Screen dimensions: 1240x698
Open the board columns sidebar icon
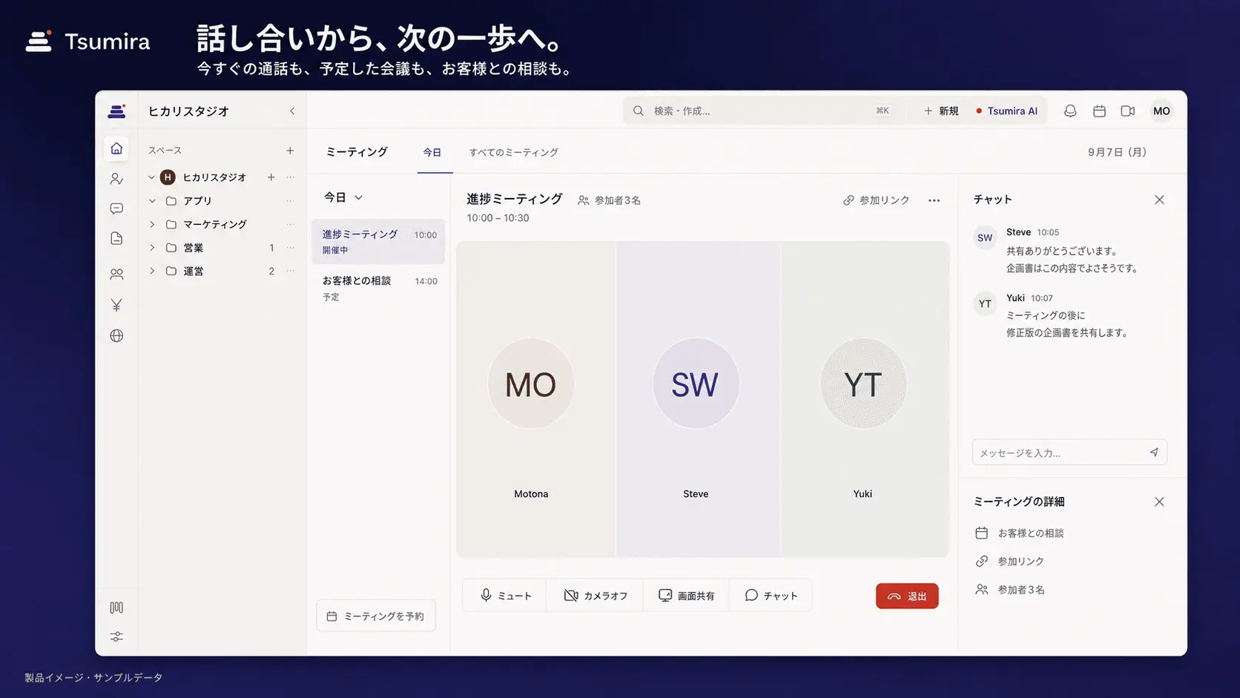pos(116,608)
